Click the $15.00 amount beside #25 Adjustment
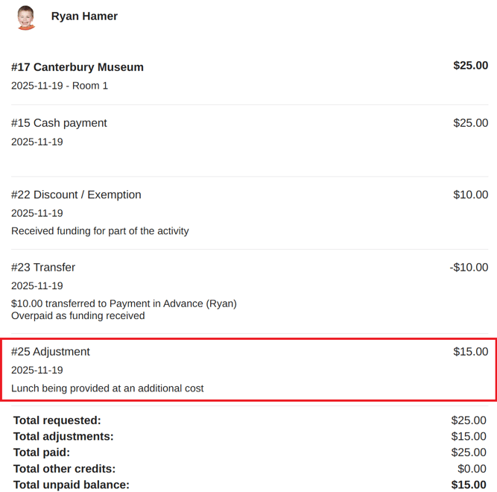The width and height of the screenshot is (497, 492). point(470,352)
